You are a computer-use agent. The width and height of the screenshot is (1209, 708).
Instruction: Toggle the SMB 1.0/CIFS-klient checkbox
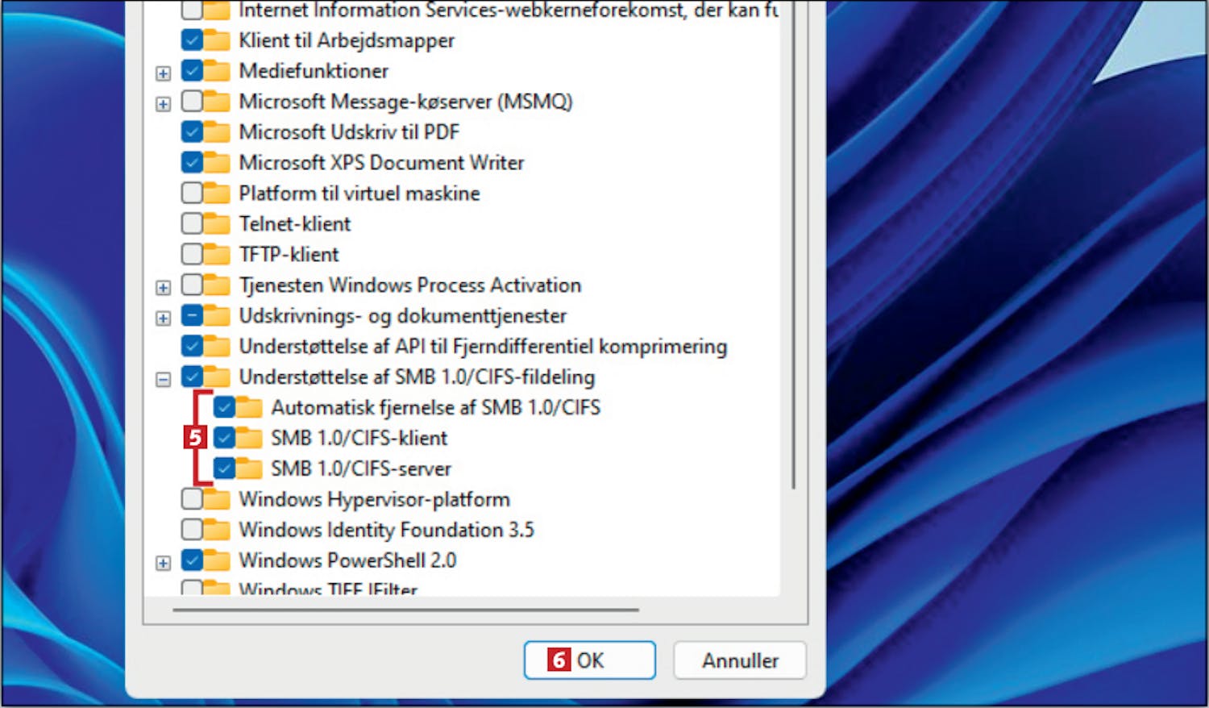click(224, 438)
